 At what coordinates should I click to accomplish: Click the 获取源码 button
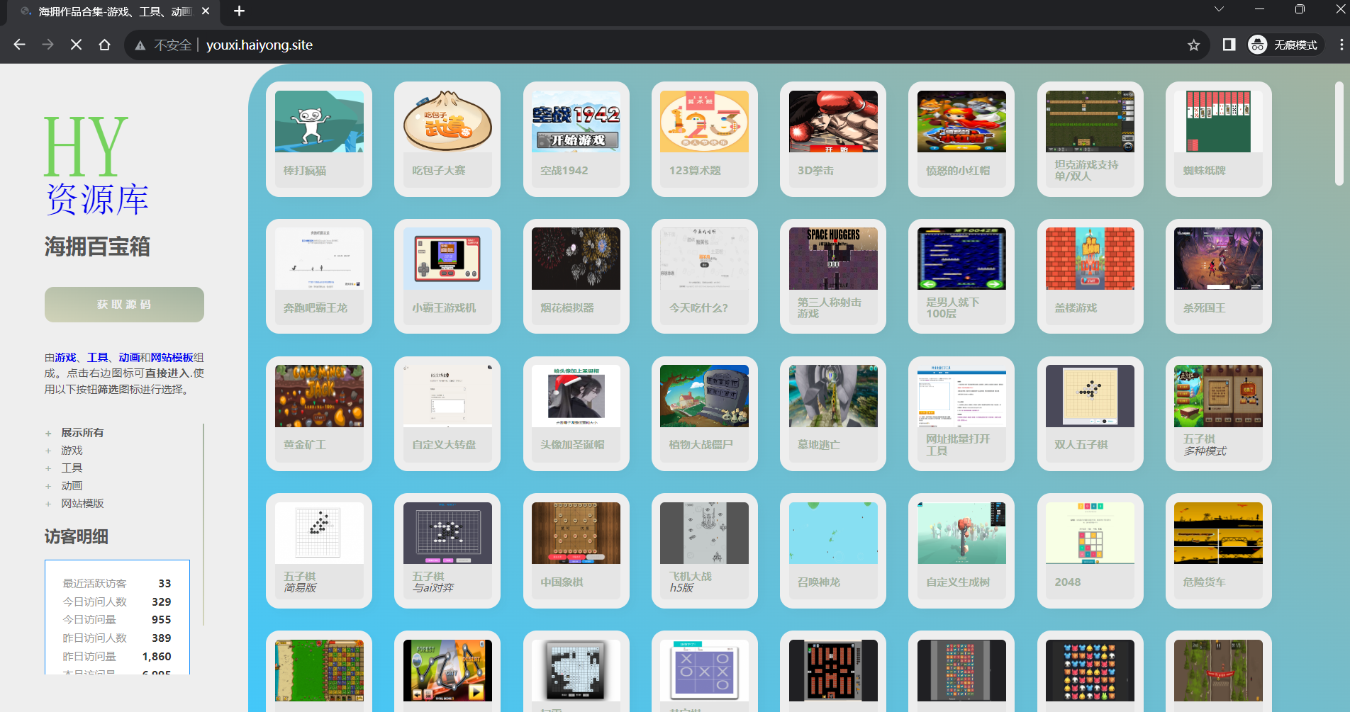pos(124,305)
